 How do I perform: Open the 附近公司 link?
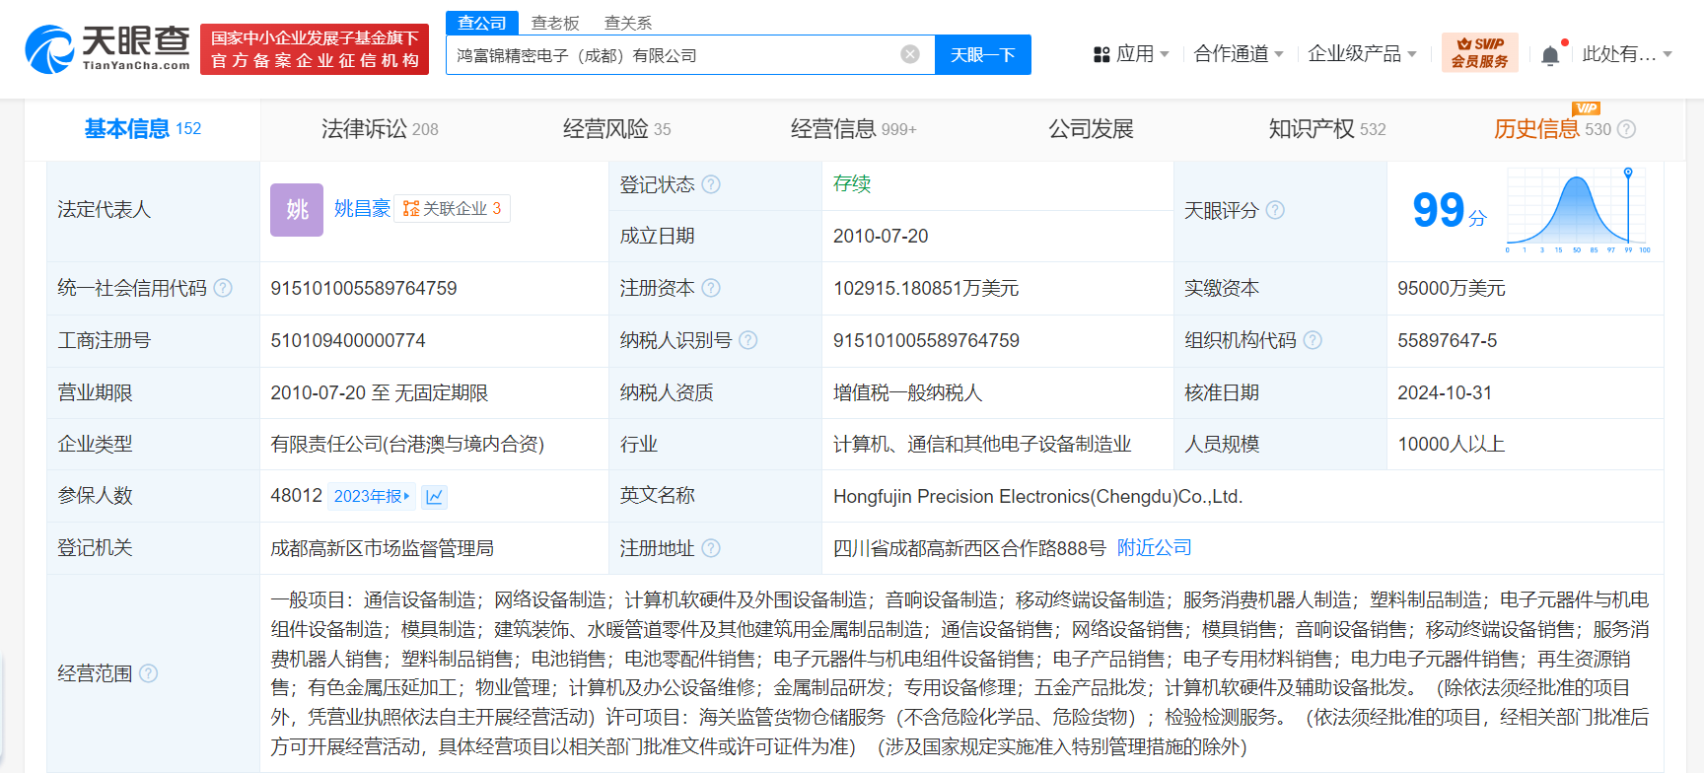click(1154, 548)
